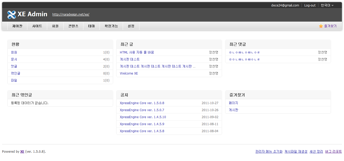344x161 pixels.
Task: Click the star Favorites icon in menu bar
Action: [321, 26]
